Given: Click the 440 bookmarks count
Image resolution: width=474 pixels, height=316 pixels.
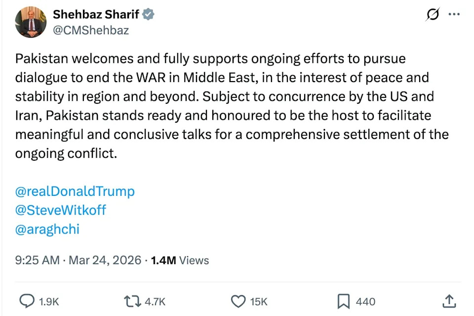Looking at the screenshot, I should click(365, 302).
